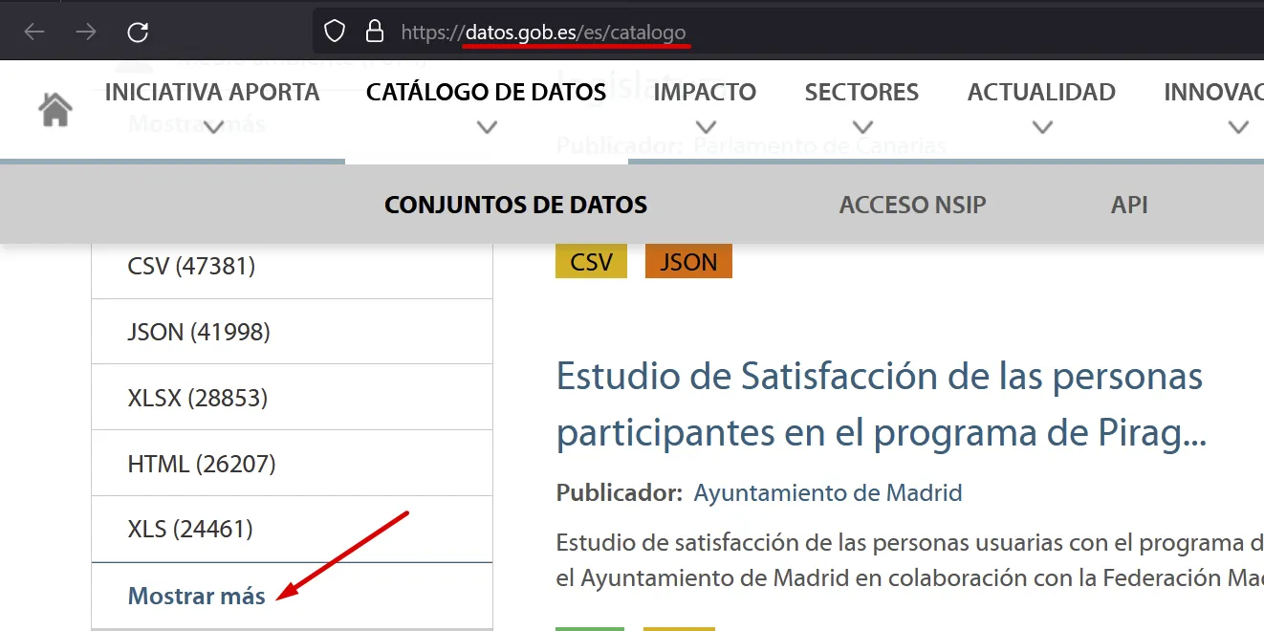Expand the Catálogo de Datos chevron
Screen dimensions: 1264x631
[487, 127]
